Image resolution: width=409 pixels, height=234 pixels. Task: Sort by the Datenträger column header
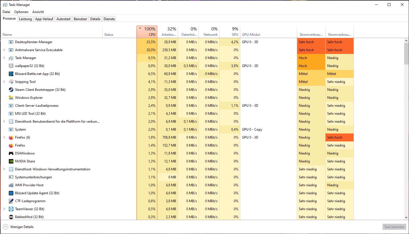click(x=188, y=32)
